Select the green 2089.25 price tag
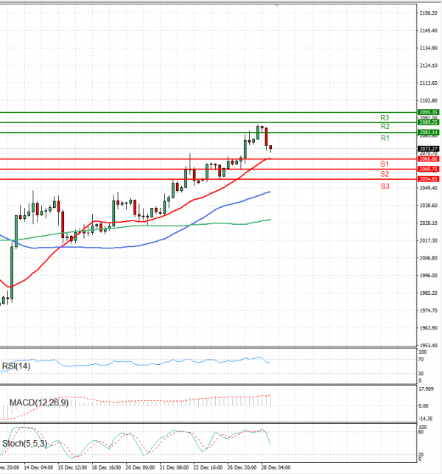The height and width of the screenshot is (474, 442). click(428, 122)
